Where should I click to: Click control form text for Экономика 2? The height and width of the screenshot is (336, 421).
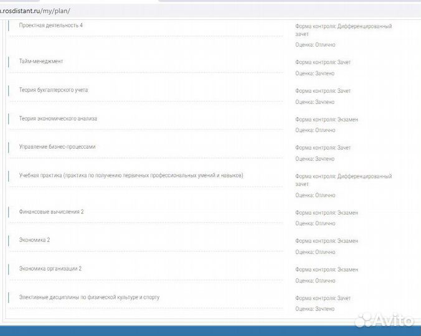[x=326, y=241]
